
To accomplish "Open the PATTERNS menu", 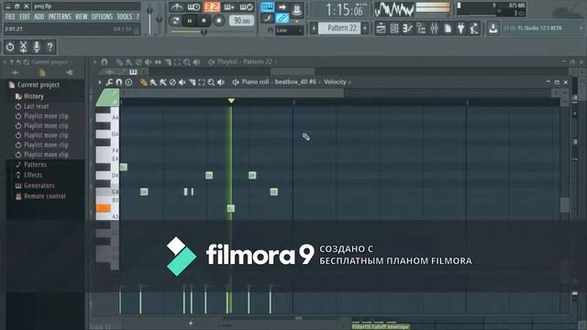I will pyautogui.click(x=60, y=16).
